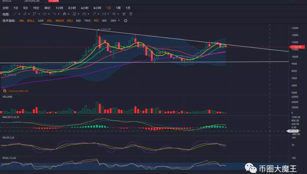Select the measure range tool

(x=104, y=14)
